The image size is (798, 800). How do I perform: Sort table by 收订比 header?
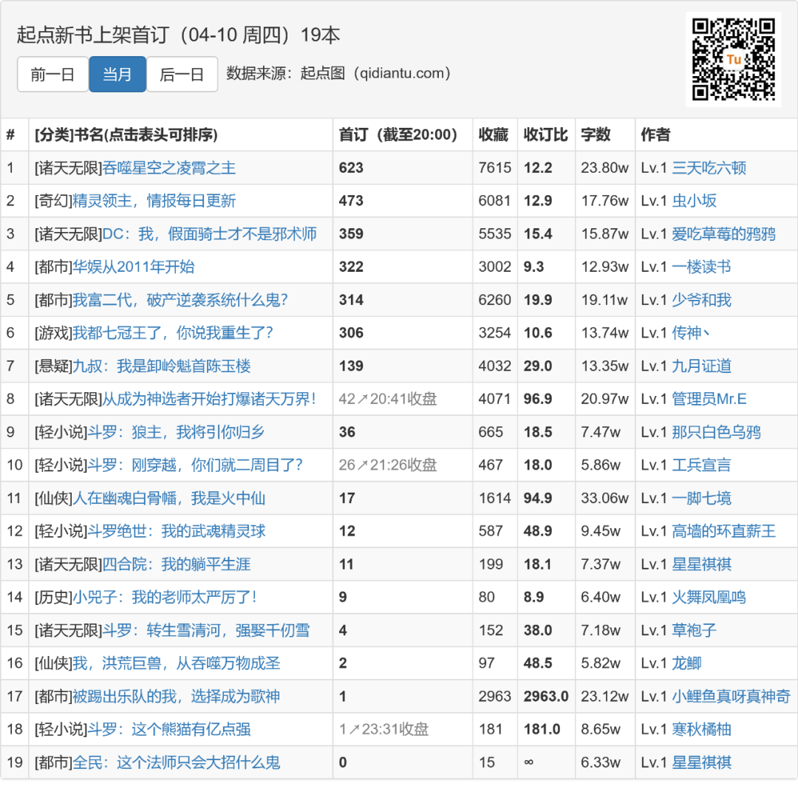pyautogui.click(x=545, y=134)
